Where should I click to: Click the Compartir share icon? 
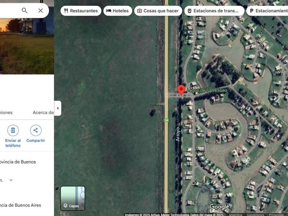36,130
